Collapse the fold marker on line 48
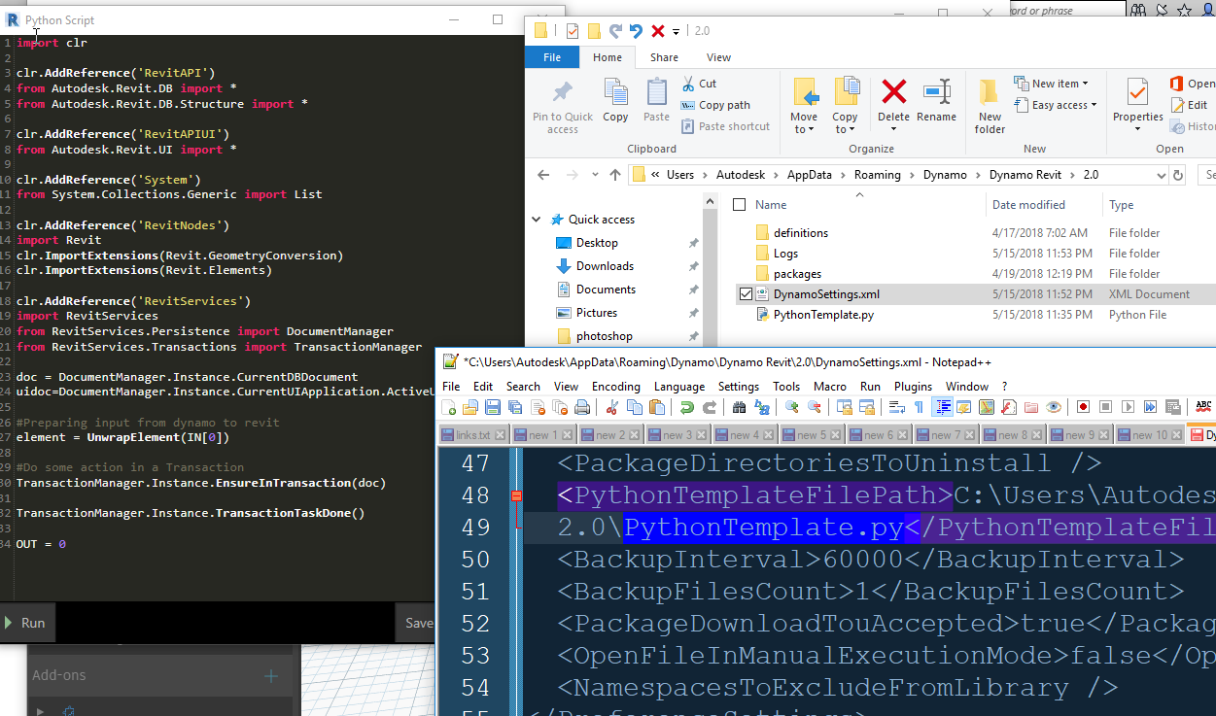Image resolution: width=1216 pixels, height=716 pixels. pos(516,496)
